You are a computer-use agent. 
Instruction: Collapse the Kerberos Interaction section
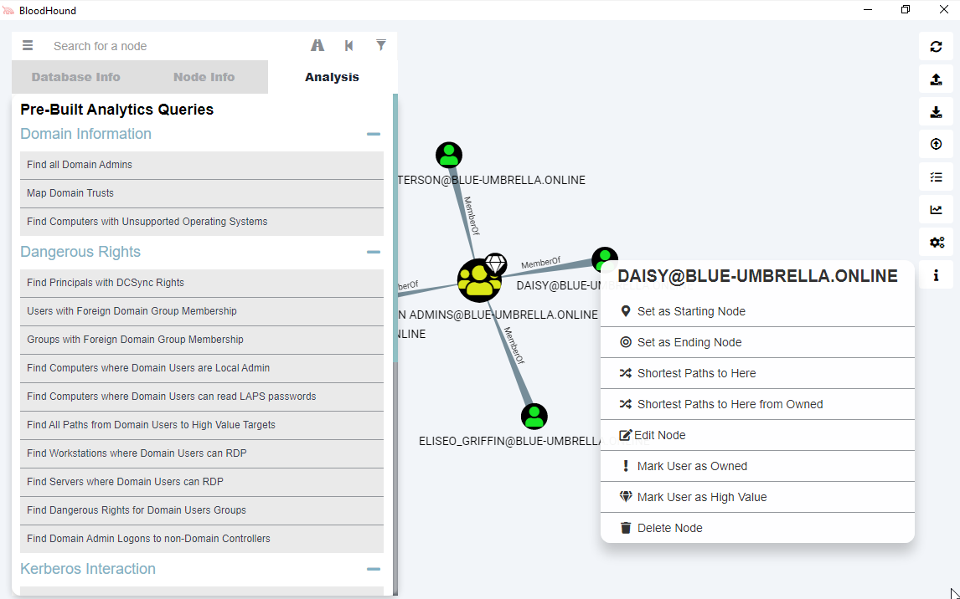coord(374,569)
